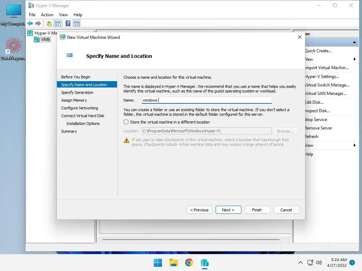The image size is (362, 271).
Task: Click the Forward arrow toolbar icon
Action: point(38,23)
